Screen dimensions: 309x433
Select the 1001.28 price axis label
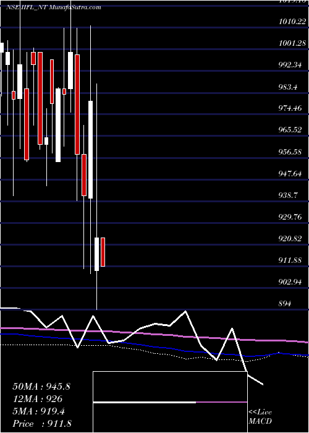292,43
